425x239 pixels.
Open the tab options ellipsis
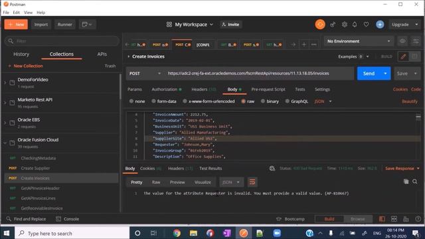(x=314, y=44)
